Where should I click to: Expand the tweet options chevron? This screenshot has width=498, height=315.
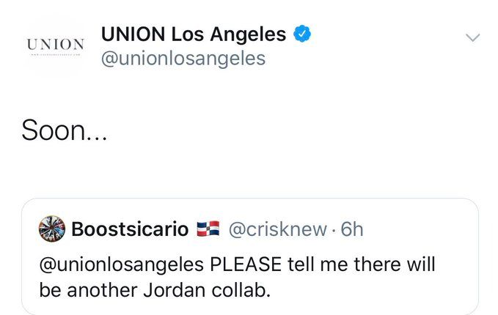point(472,37)
